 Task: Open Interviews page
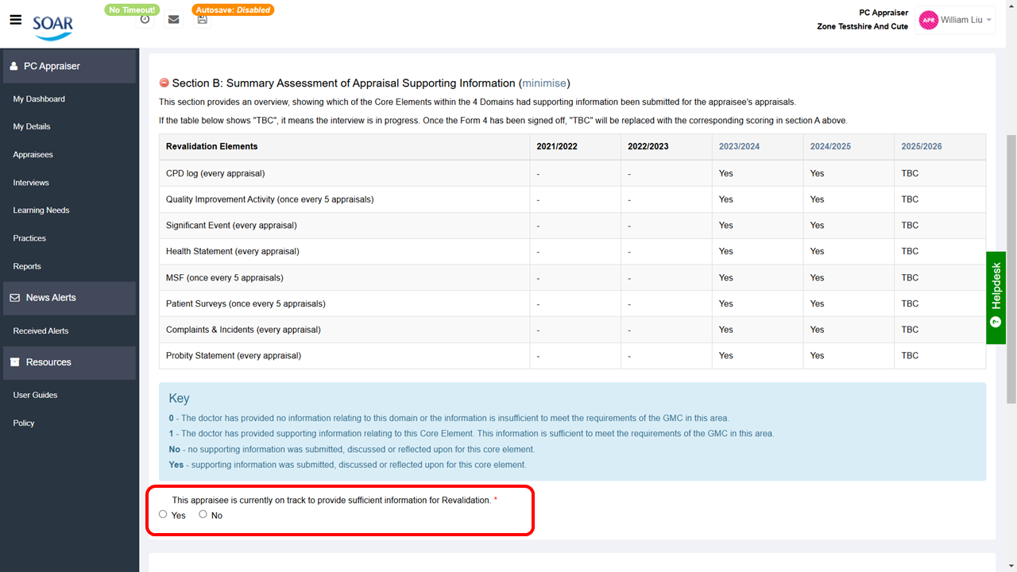pos(31,183)
